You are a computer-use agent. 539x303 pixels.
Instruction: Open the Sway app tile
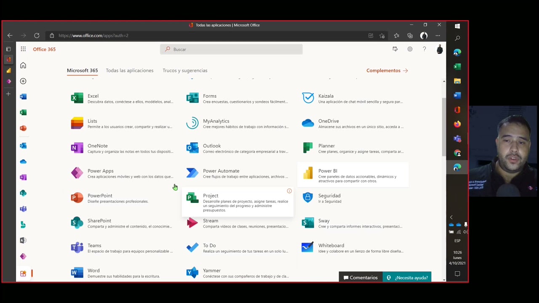pos(353,223)
